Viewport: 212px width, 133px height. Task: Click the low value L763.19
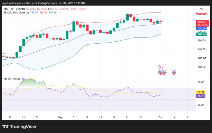[x=53, y=9]
